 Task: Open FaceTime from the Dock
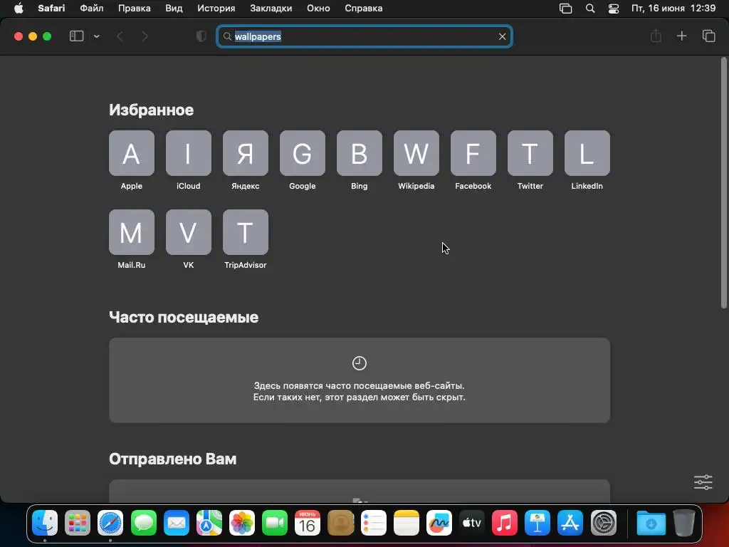click(x=275, y=523)
